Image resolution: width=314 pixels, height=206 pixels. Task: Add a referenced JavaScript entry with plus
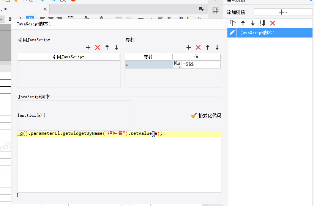[x=88, y=47]
